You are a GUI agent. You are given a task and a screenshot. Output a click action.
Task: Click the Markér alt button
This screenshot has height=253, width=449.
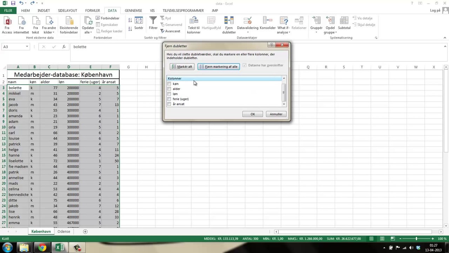[182, 67]
